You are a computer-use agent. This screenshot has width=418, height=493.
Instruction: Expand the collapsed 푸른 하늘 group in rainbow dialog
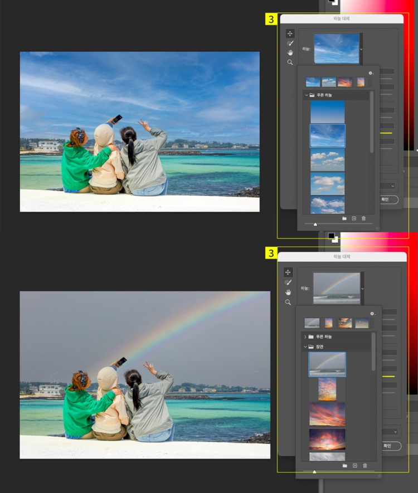(x=305, y=336)
